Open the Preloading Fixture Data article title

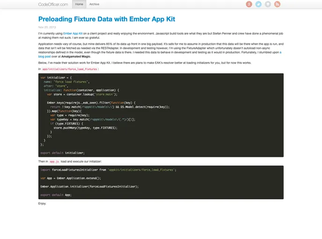point(107,19)
